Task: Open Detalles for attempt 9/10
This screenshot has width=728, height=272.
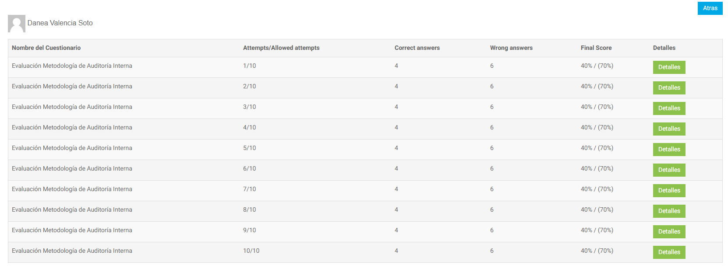Action: click(669, 232)
